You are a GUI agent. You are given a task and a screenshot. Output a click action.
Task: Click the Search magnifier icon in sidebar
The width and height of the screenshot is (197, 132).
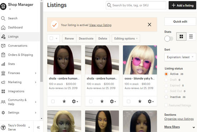3,19
